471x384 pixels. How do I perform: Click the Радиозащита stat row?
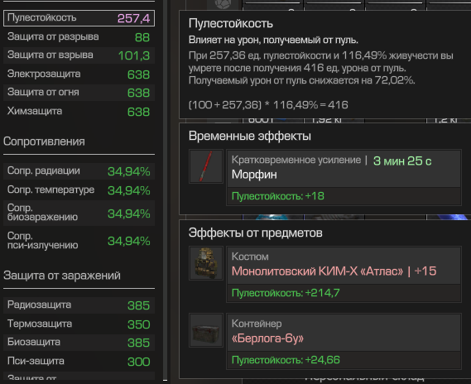[x=79, y=305]
